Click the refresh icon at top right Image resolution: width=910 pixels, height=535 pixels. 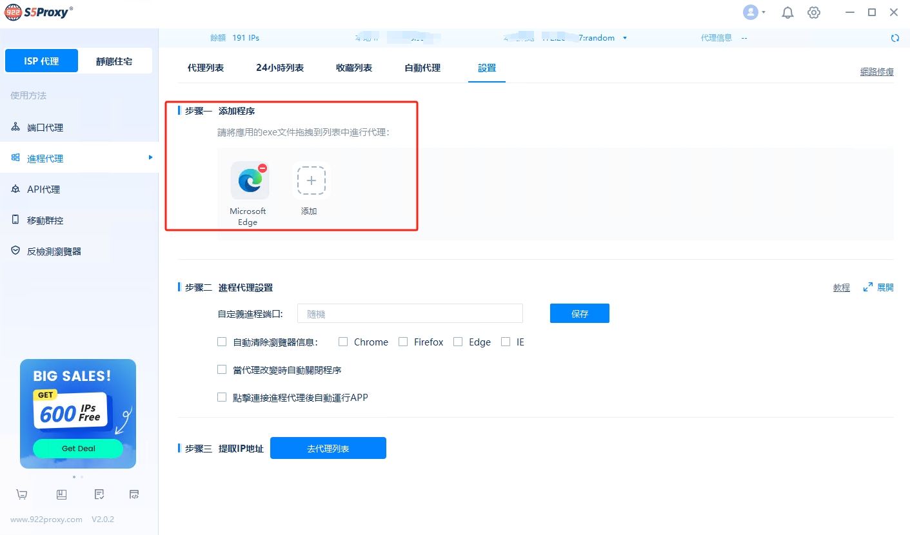(895, 38)
